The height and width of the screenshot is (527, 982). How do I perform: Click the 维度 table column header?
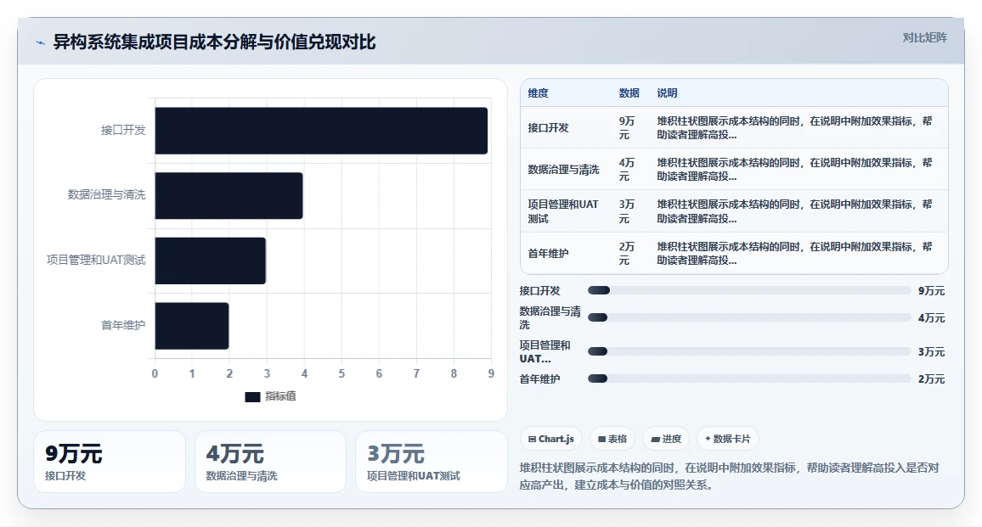[x=538, y=93]
